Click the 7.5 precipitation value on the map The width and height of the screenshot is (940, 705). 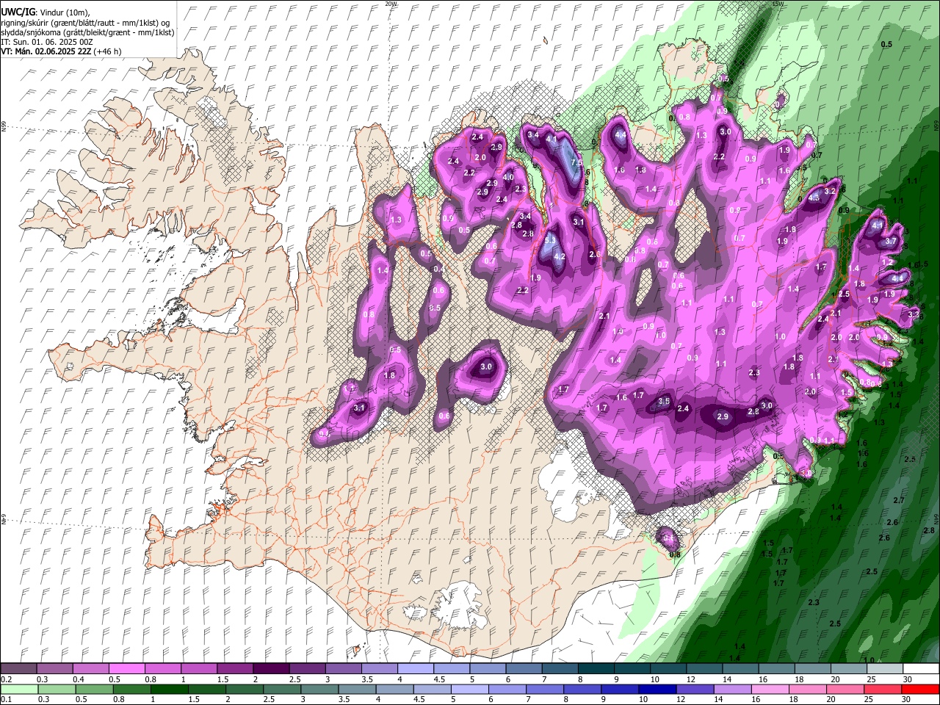576,162
